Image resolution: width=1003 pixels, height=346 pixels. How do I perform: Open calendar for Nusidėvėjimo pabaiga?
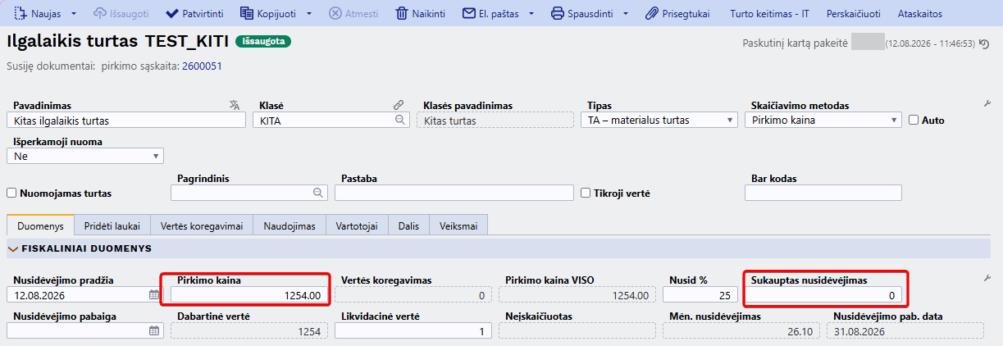tap(154, 331)
